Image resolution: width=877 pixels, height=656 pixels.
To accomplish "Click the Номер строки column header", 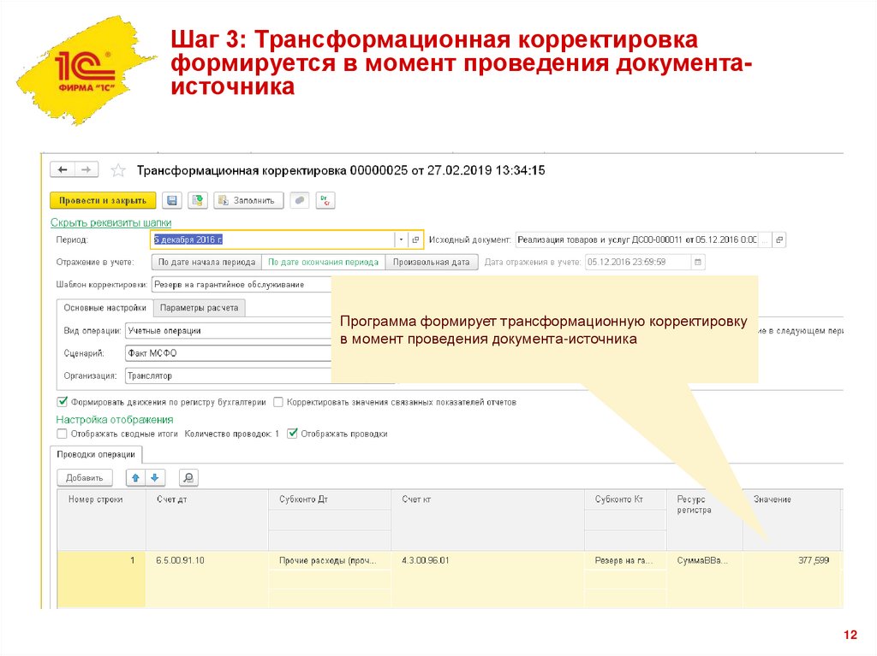I will point(101,520).
